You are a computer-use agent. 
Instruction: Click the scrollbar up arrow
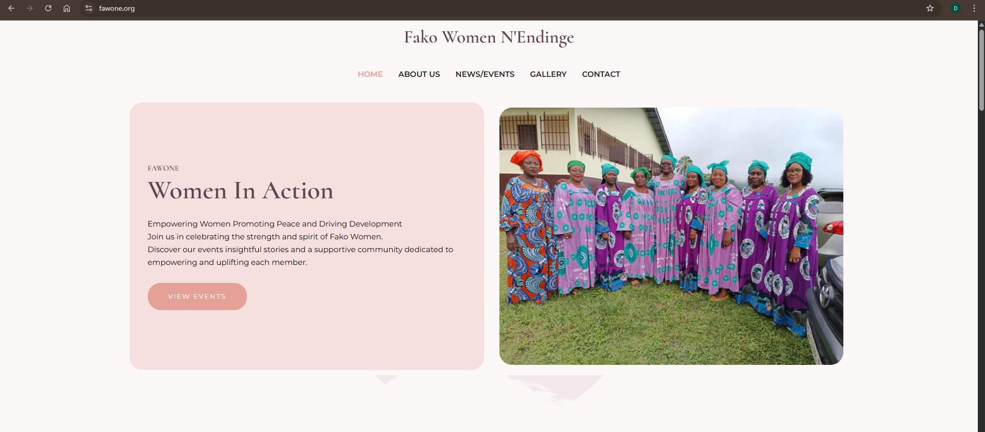click(981, 24)
